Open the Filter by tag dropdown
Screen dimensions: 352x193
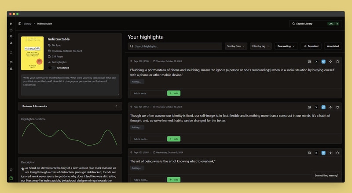[x=261, y=46]
